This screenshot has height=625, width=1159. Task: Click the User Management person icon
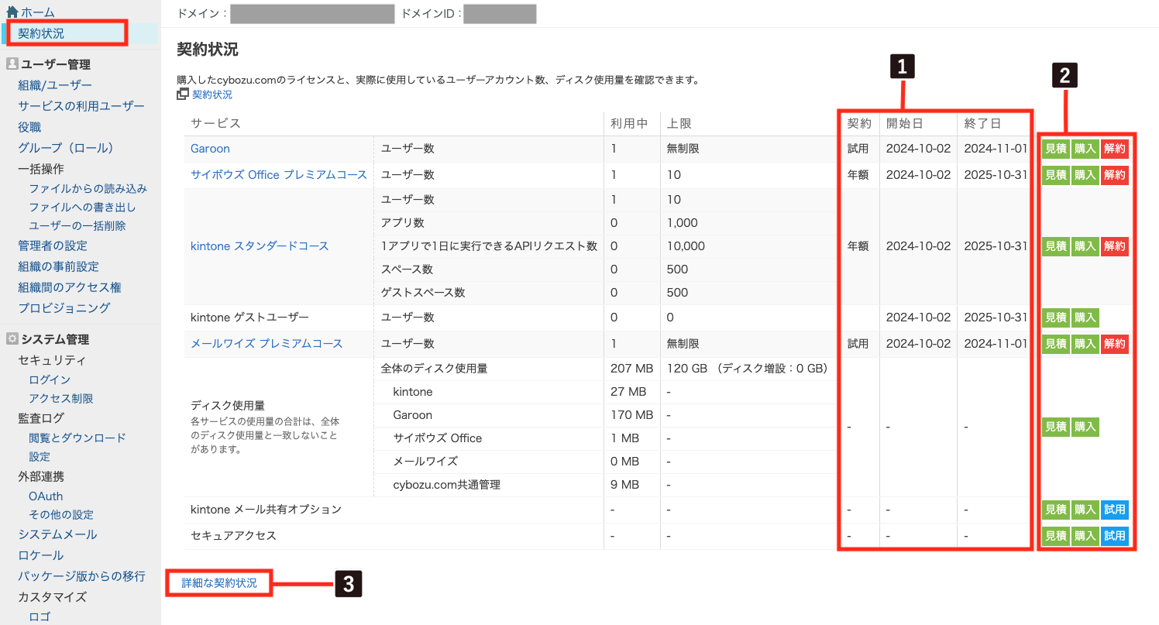click(12, 64)
